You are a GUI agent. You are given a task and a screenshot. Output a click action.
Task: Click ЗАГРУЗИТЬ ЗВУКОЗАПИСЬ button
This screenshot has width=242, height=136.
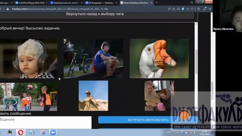[148, 120]
